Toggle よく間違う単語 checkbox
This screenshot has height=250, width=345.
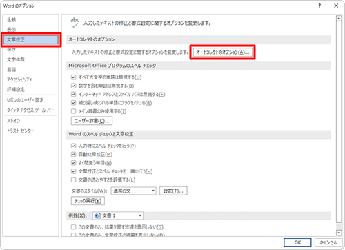73,163
